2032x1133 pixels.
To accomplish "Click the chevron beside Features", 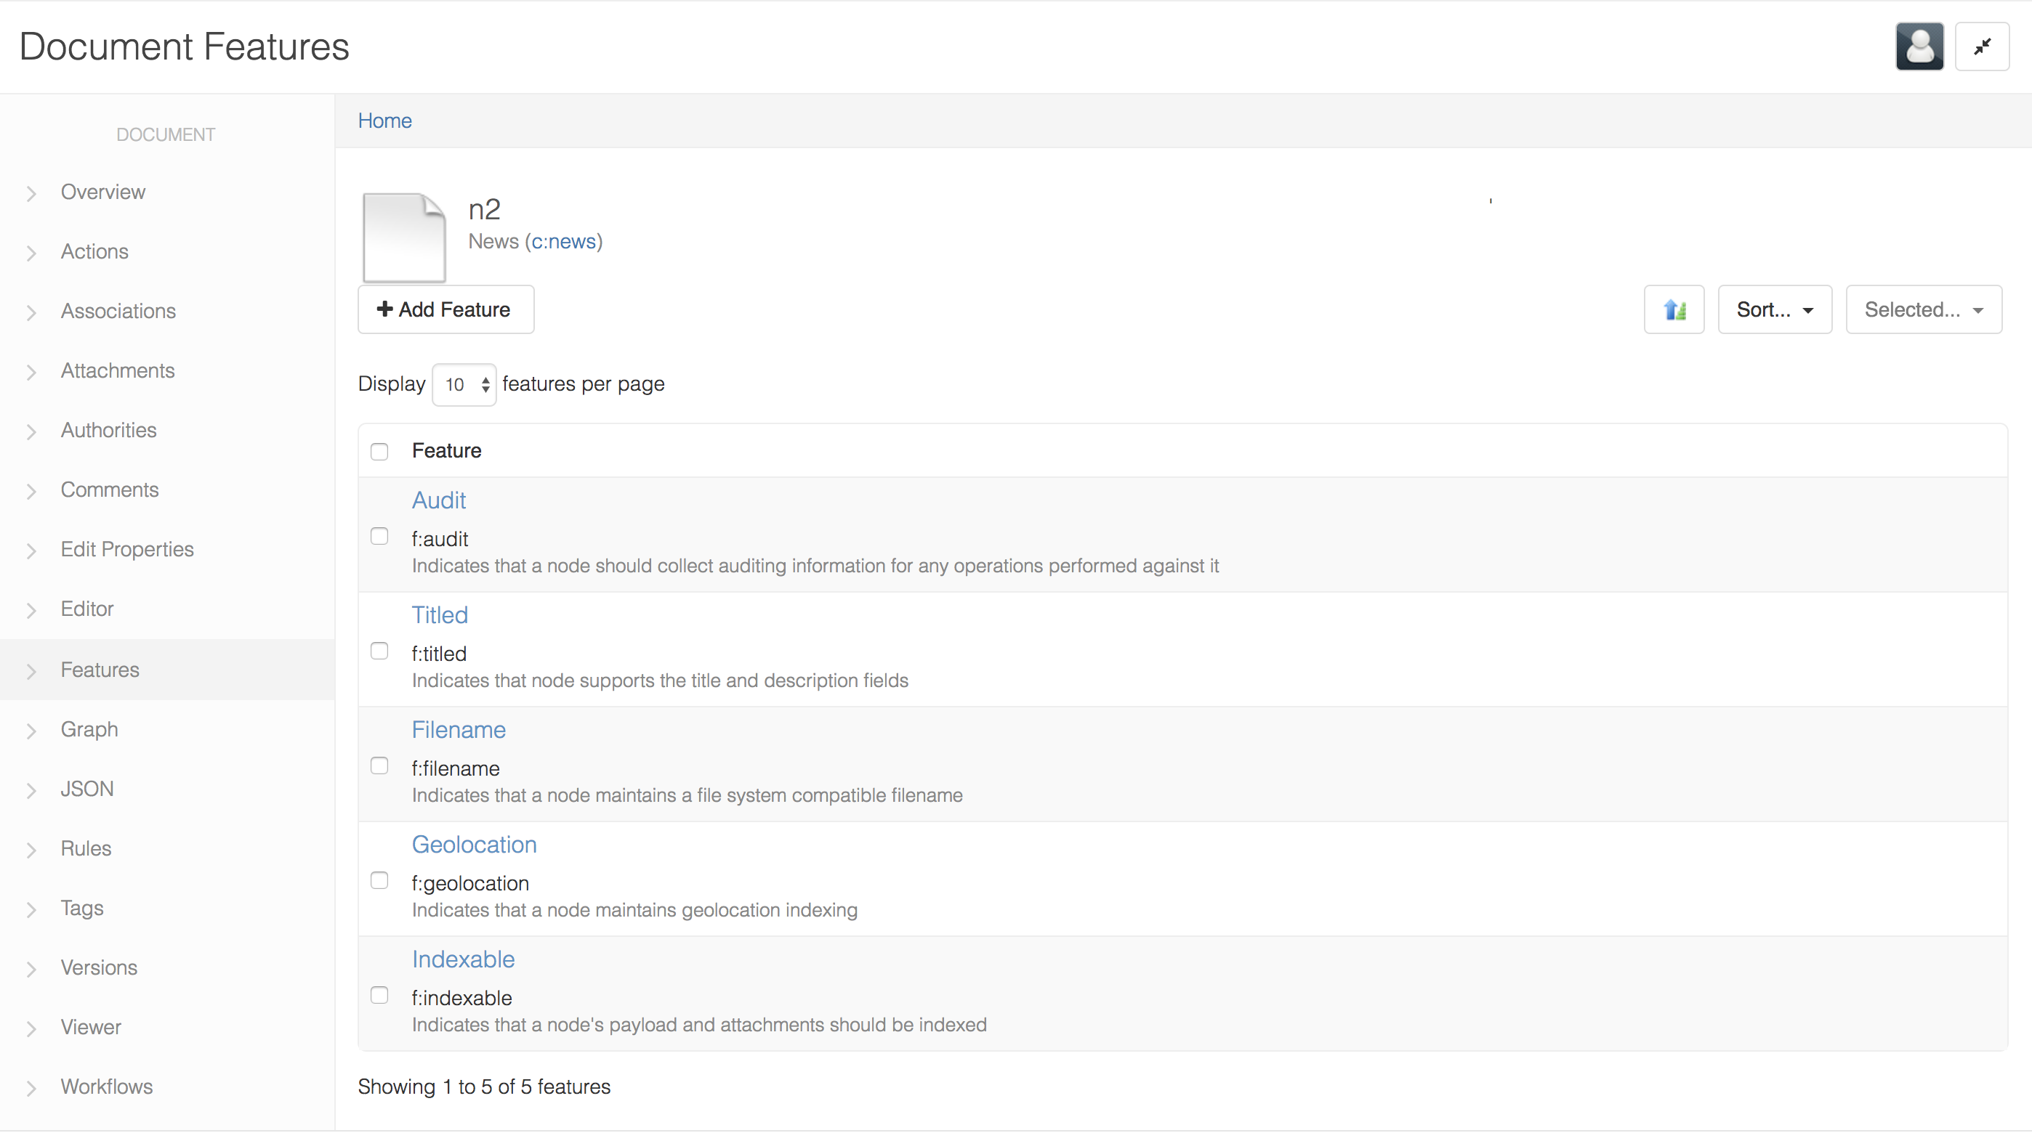I will coord(31,671).
